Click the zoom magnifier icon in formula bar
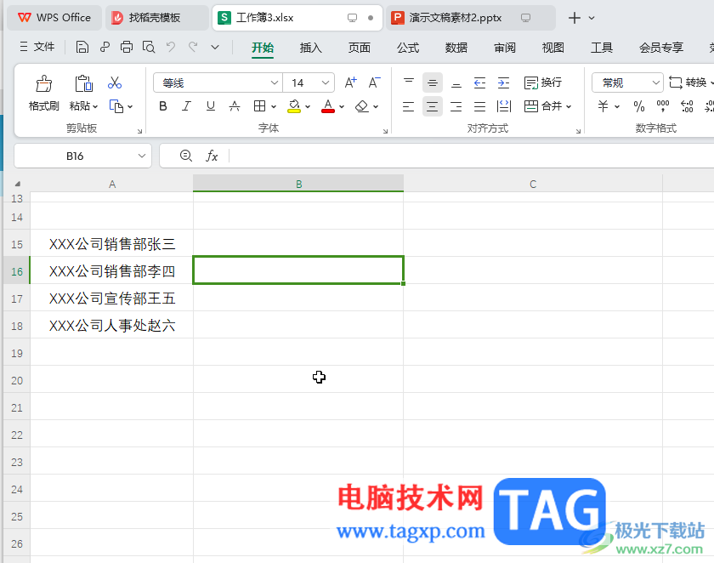This screenshot has height=563, width=714. click(x=186, y=156)
